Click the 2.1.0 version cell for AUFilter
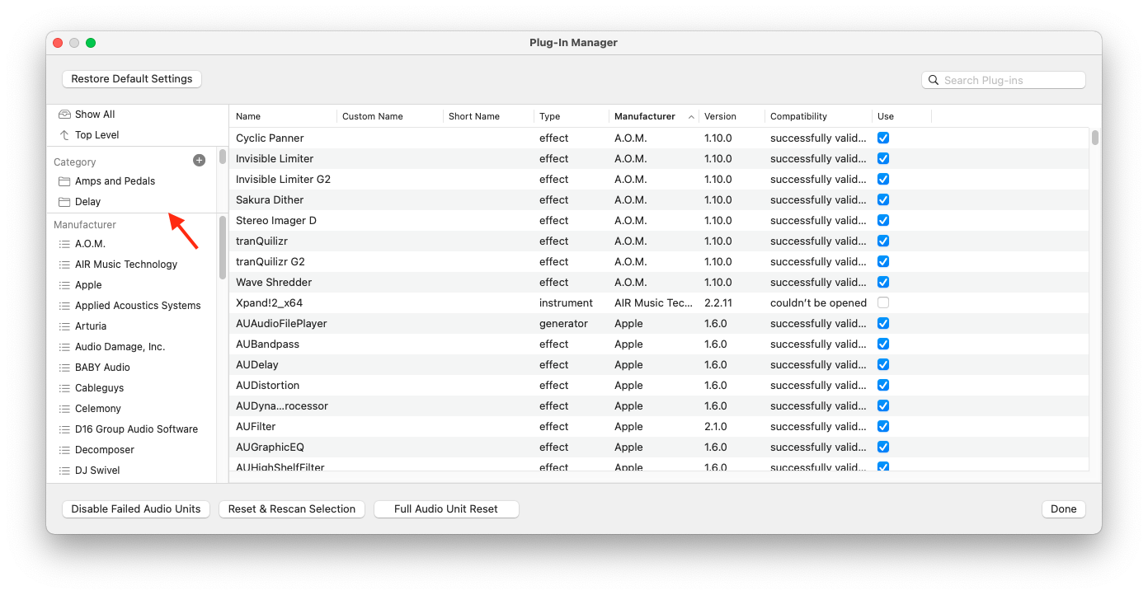 click(x=716, y=426)
